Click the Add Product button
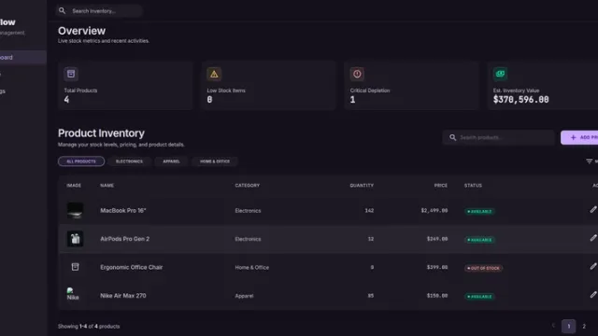Screen dimensions: 598x336 pos(579,137)
